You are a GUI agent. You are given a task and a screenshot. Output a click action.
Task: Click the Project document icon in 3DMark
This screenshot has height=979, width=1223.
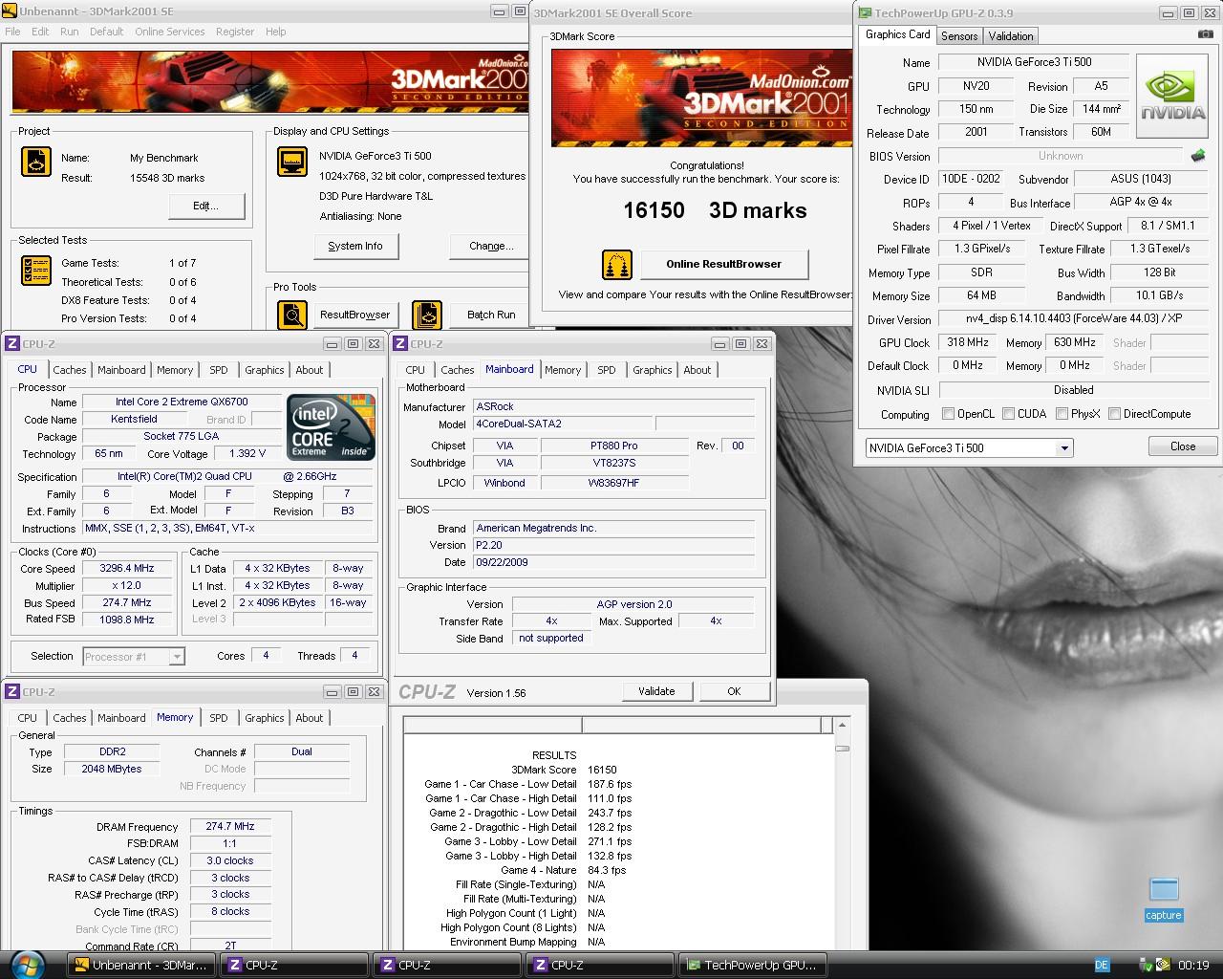tap(36, 162)
